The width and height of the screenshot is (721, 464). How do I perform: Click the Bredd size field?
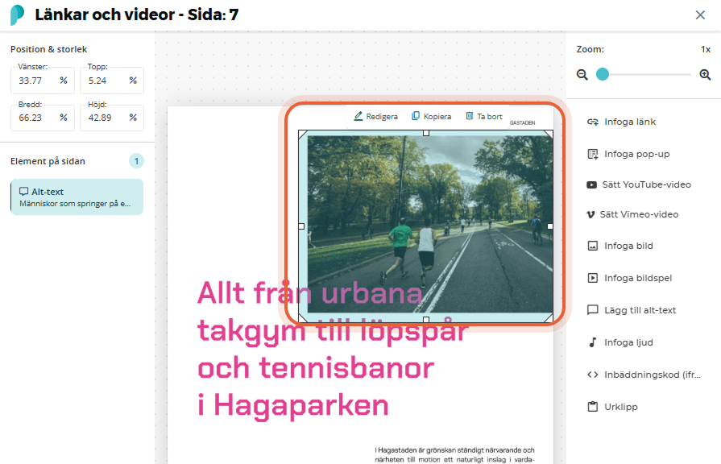43,118
